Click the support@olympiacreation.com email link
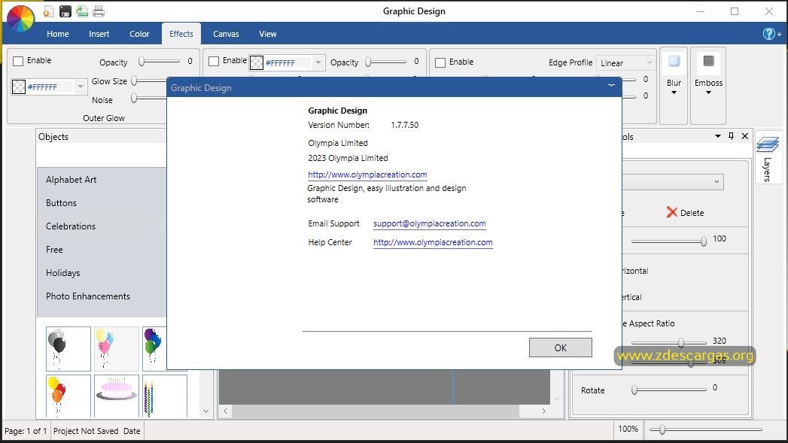This screenshot has height=443, width=788. point(430,223)
